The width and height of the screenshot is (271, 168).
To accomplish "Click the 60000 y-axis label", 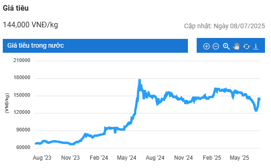I will coord(24,147).
